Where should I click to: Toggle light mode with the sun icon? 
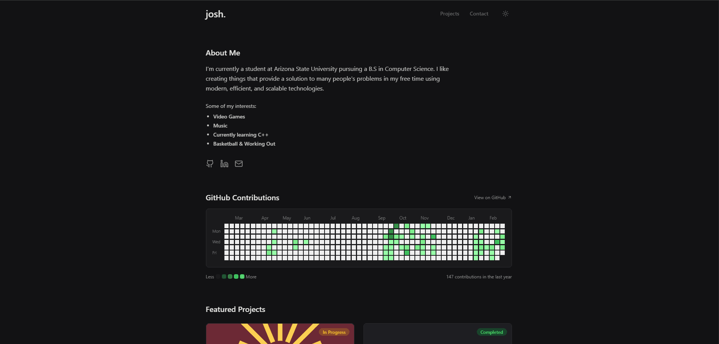tap(505, 14)
